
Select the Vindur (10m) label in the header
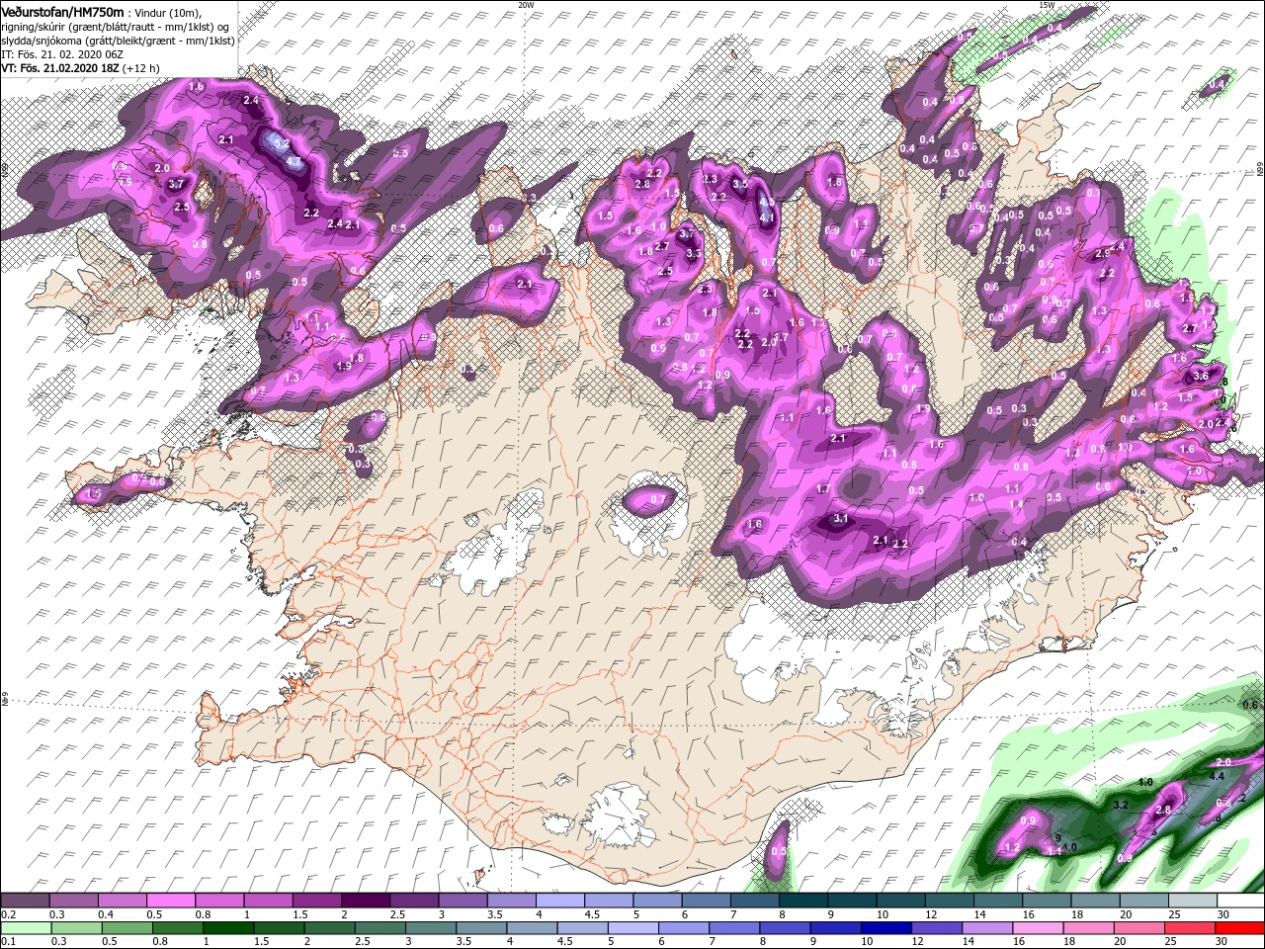pyautogui.click(x=167, y=12)
